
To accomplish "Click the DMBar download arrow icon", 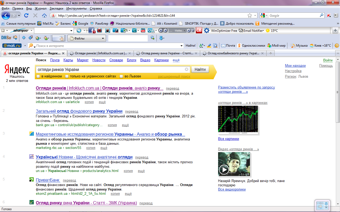I will point(161,38).
